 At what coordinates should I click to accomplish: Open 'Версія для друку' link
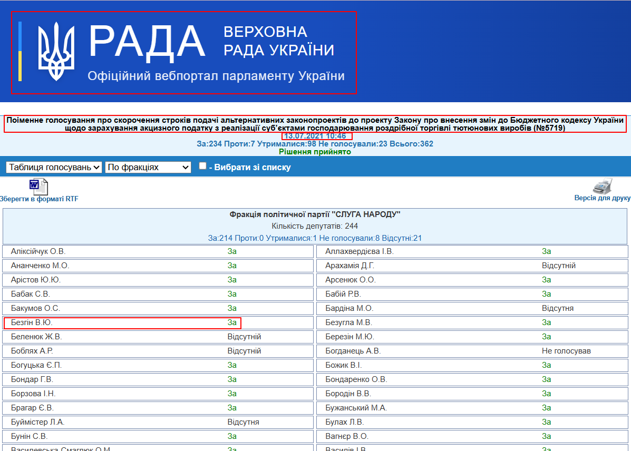coord(603,198)
